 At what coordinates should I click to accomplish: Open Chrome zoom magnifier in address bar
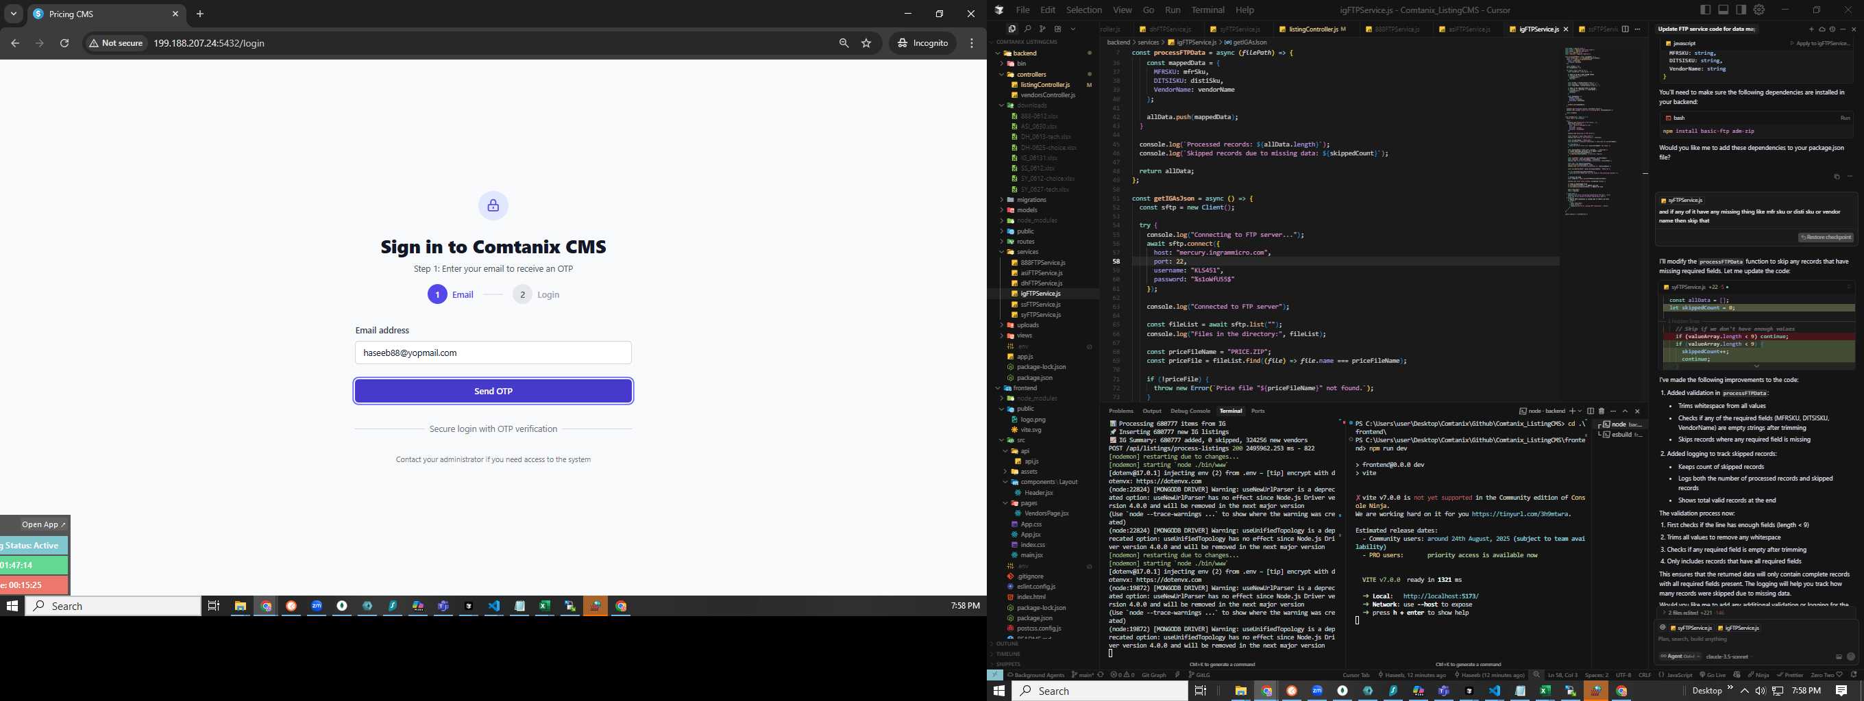[x=844, y=43]
